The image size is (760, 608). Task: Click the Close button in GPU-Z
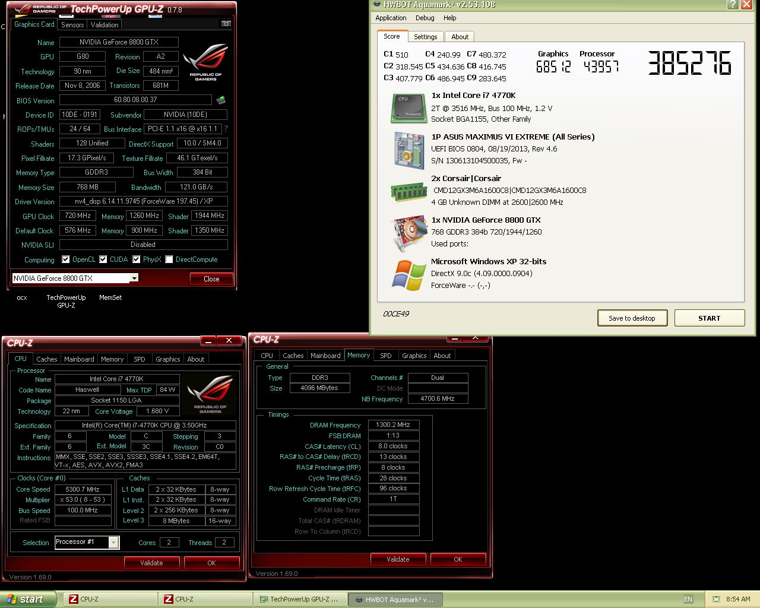click(x=211, y=278)
